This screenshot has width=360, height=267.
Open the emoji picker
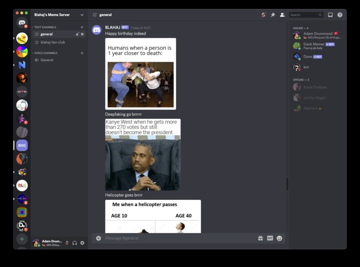tap(279, 238)
